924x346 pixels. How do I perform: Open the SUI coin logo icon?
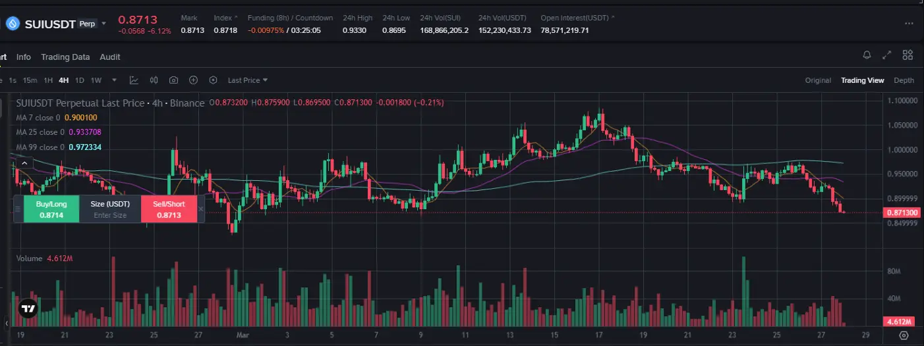point(13,24)
